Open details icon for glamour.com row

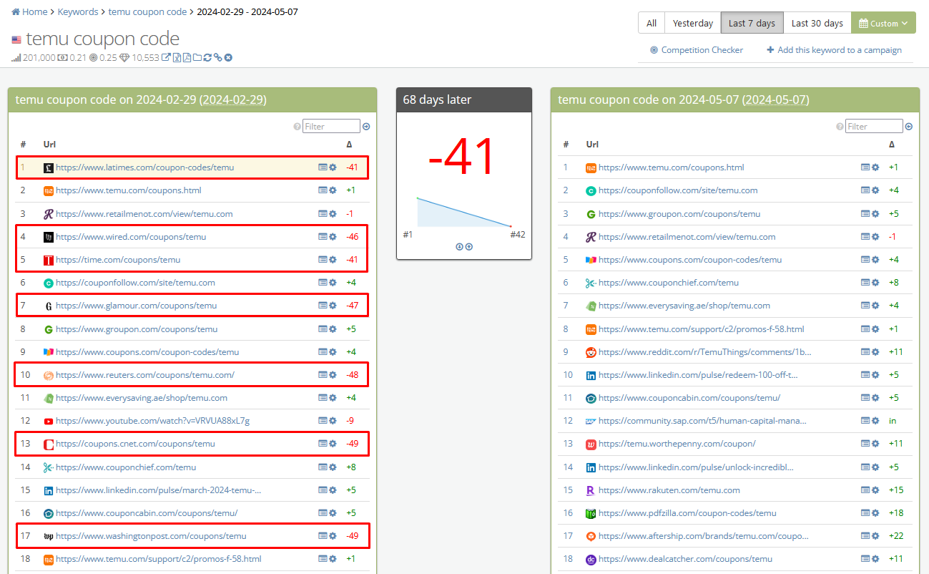pyautogui.click(x=323, y=306)
